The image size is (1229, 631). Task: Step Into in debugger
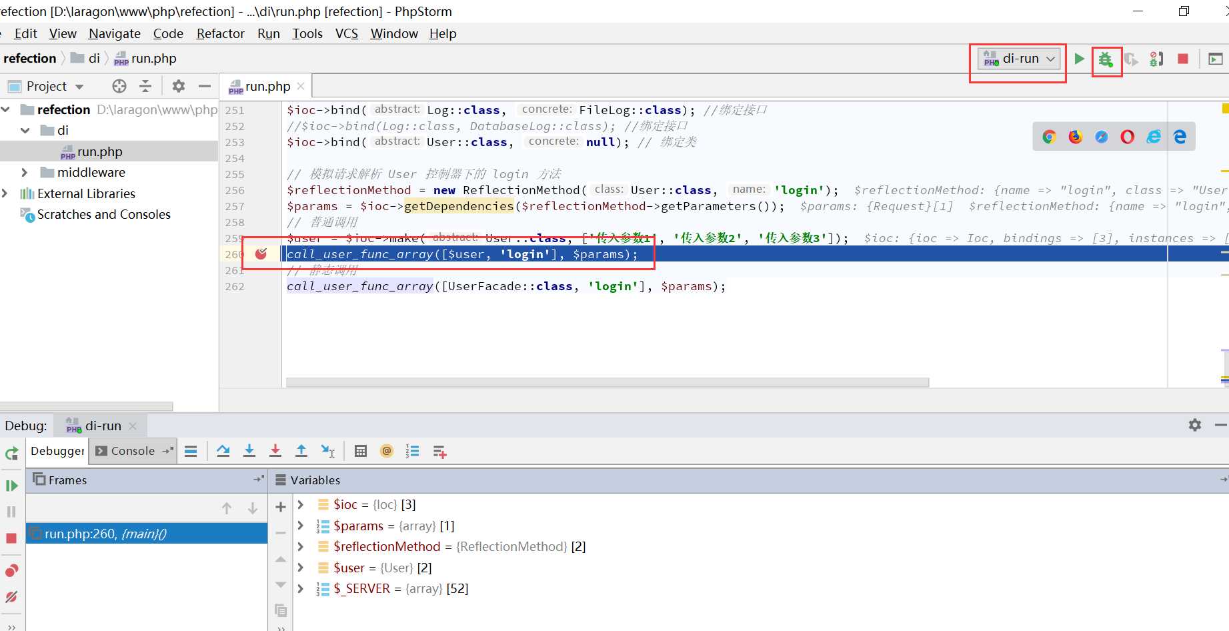[x=249, y=452]
